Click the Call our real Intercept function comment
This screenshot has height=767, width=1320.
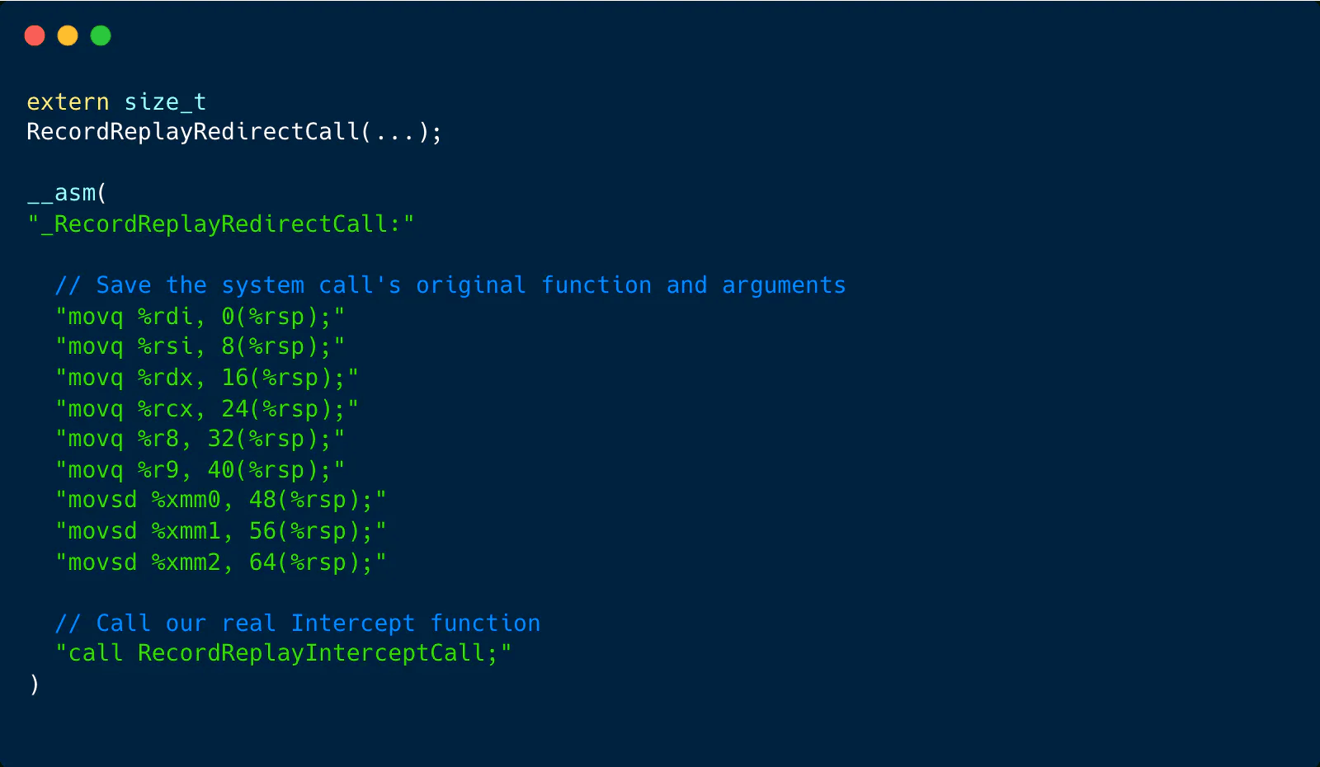[298, 623]
